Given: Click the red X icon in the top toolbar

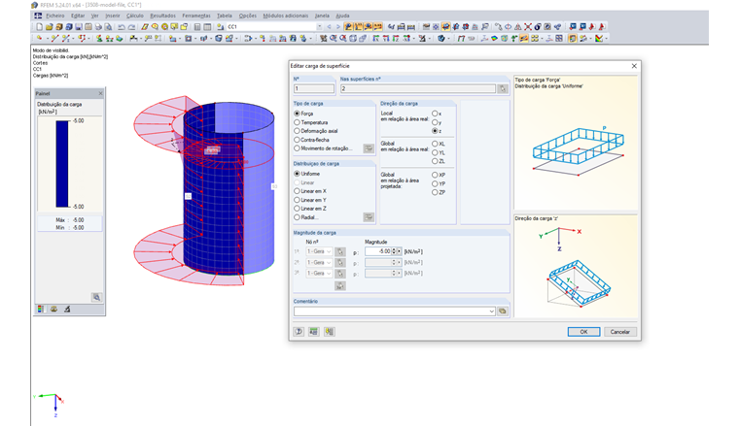Looking at the screenshot, I should click(528, 27).
